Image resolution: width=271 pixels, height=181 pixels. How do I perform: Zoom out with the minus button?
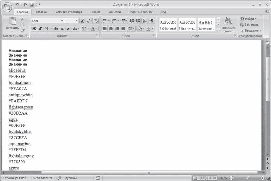pos(231,178)
